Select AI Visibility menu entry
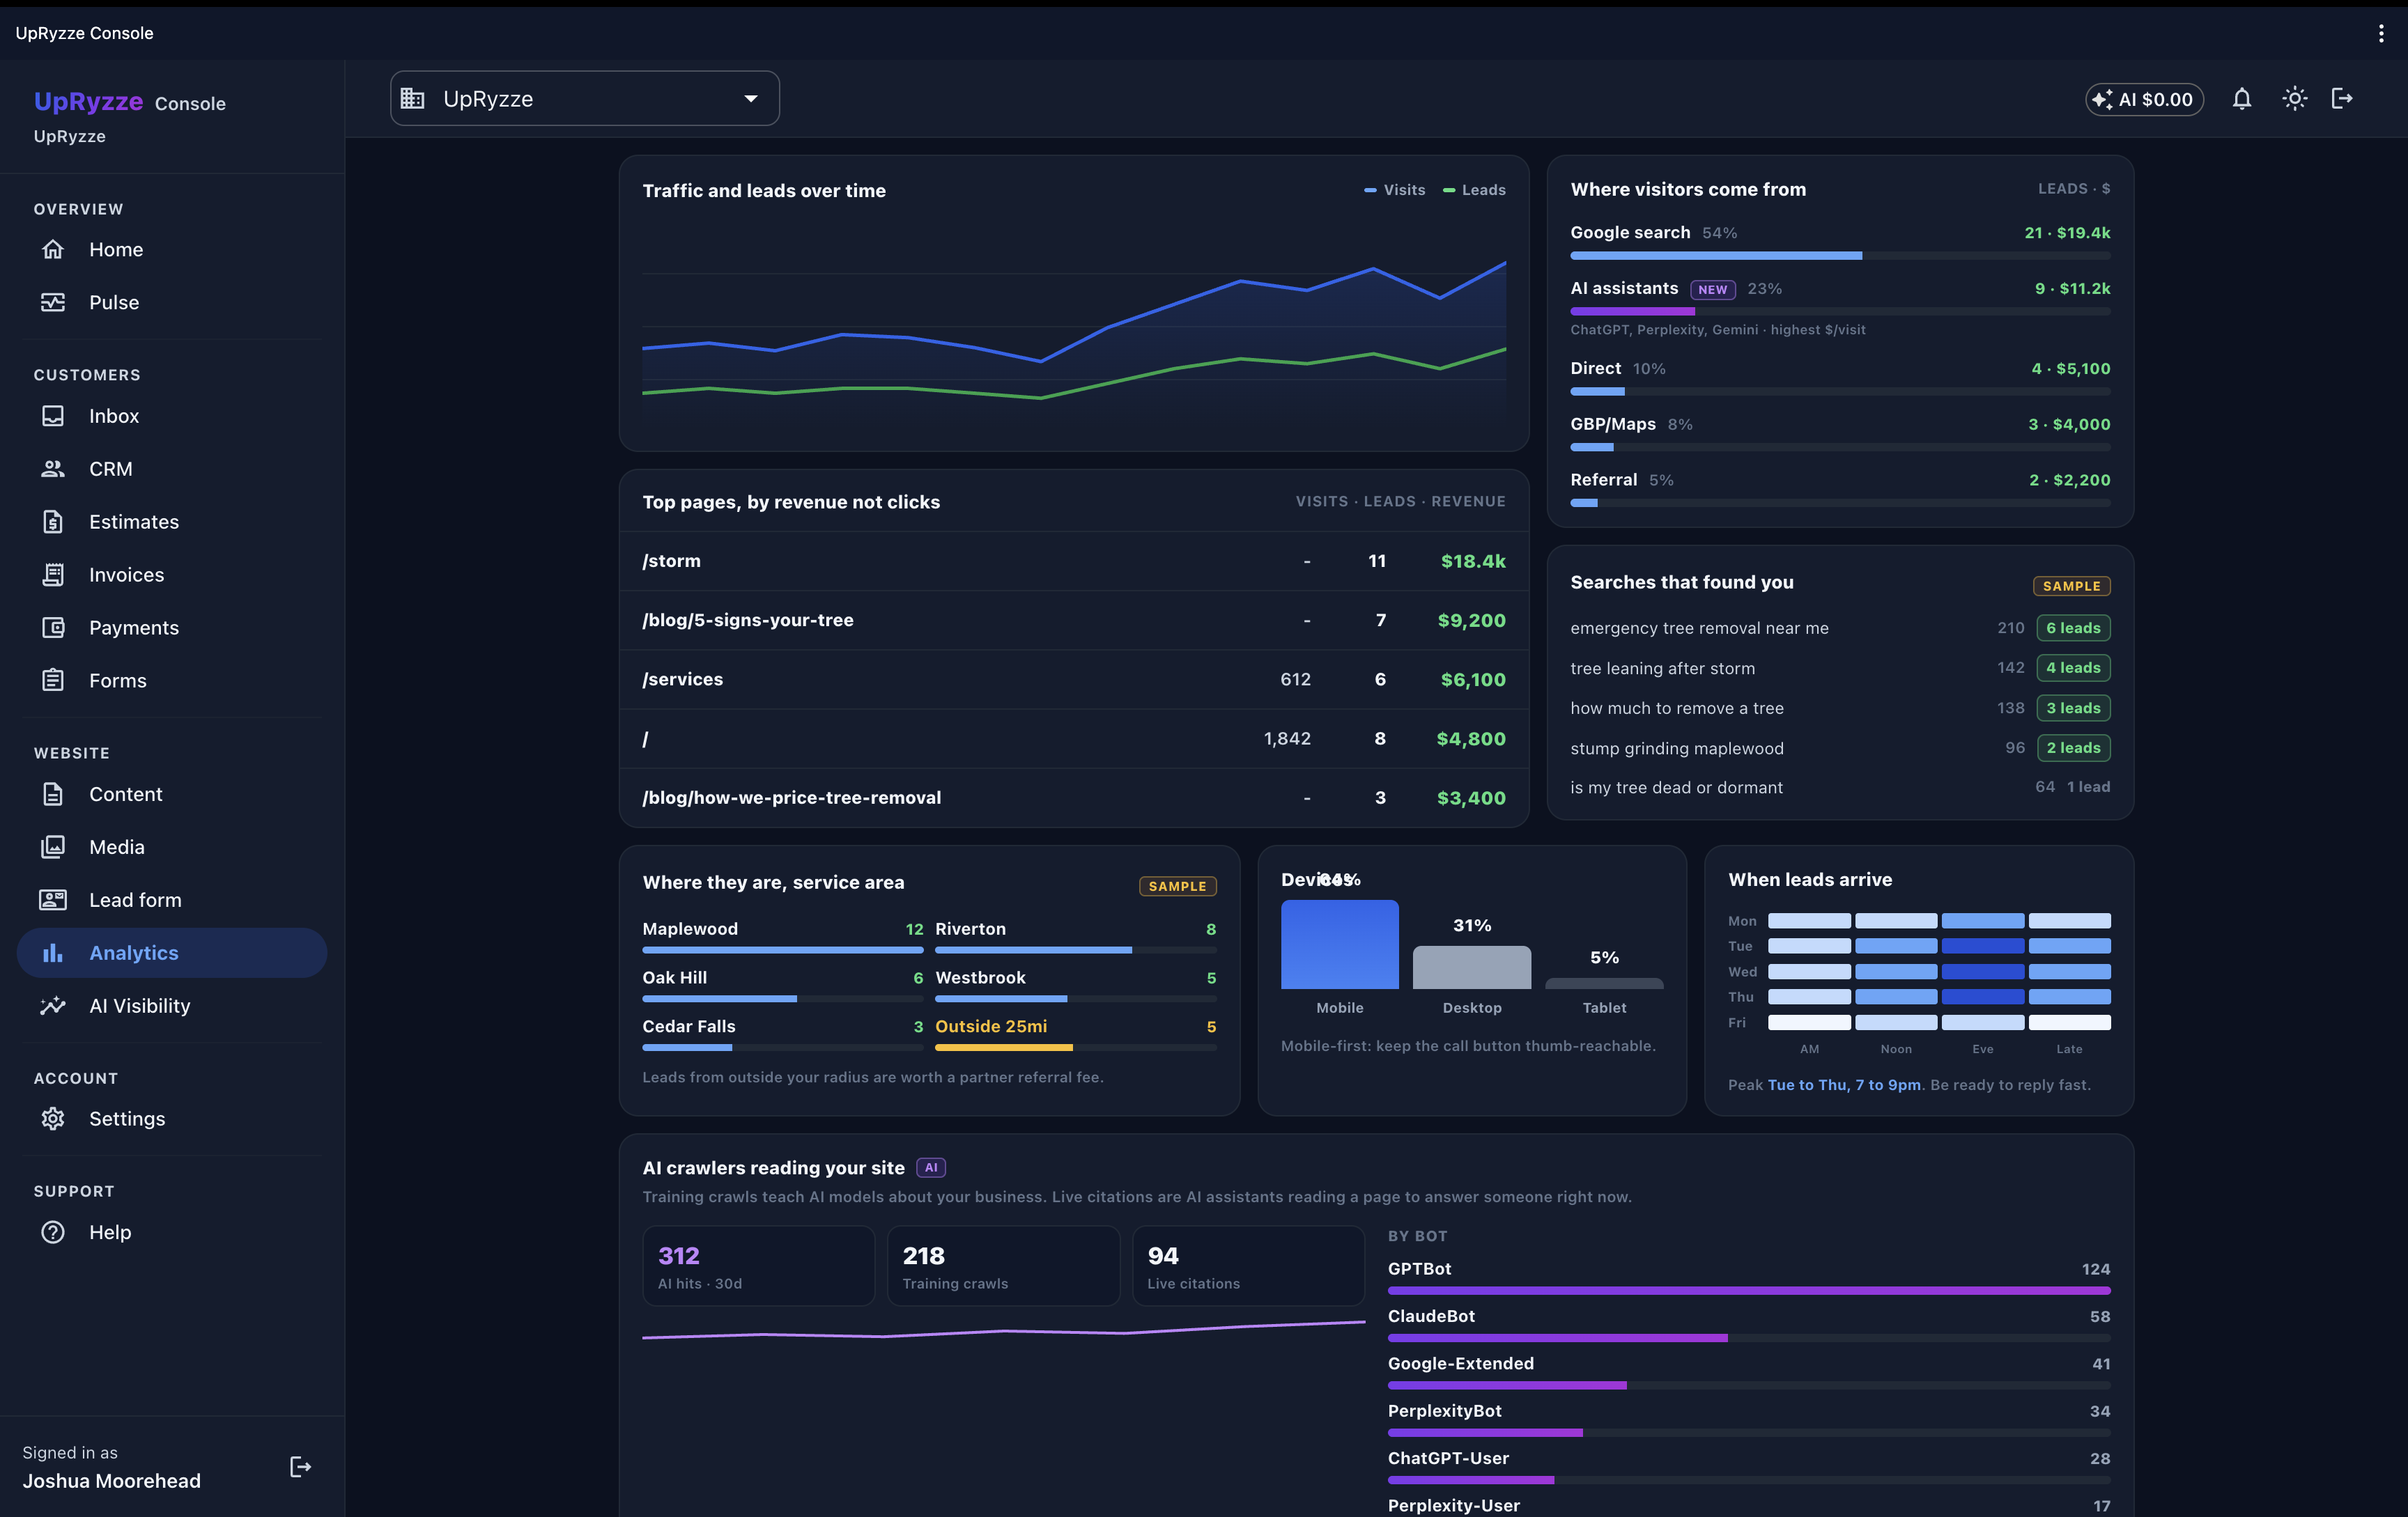Screen dimensions: 2408x1517 [x=172, y=1006]
